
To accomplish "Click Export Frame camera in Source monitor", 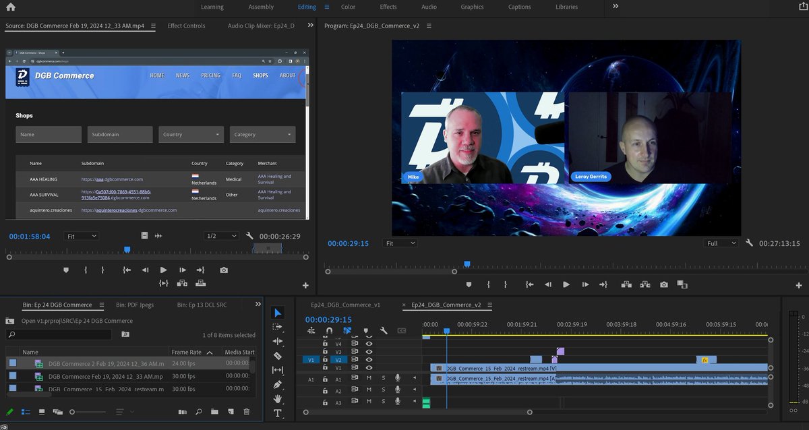I will pos(224,270).
